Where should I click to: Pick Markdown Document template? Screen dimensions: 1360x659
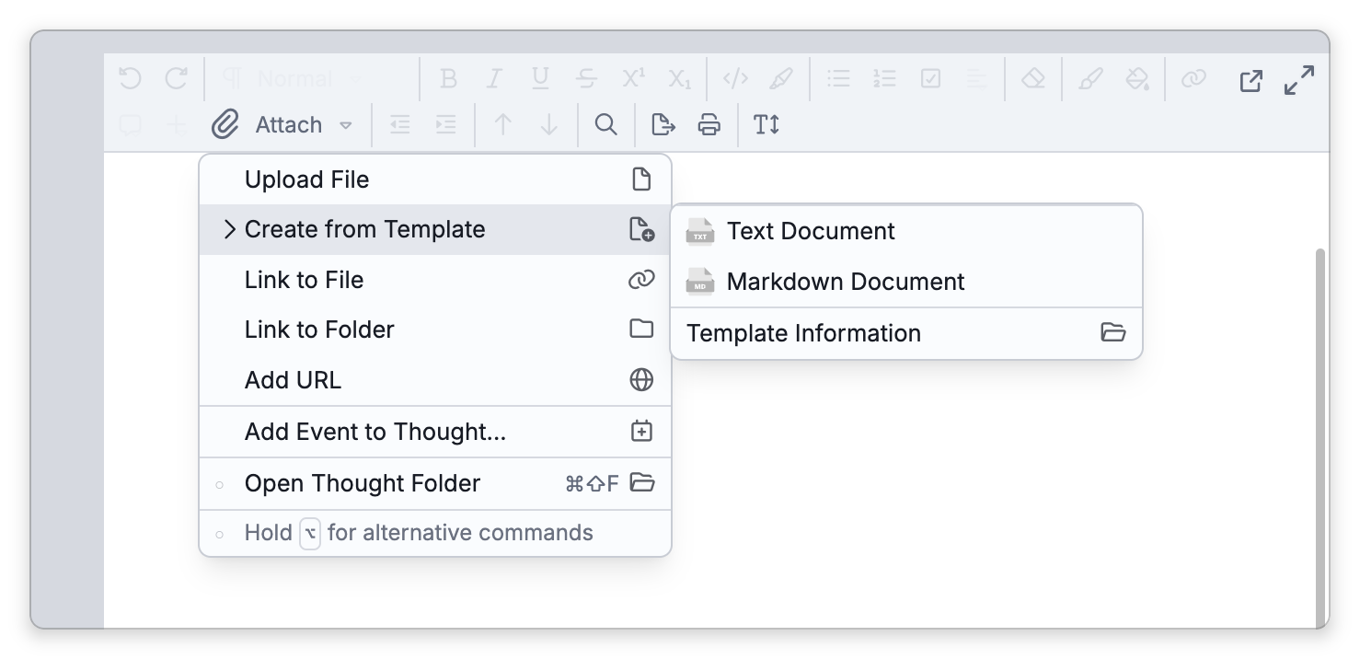click(906, 281)
